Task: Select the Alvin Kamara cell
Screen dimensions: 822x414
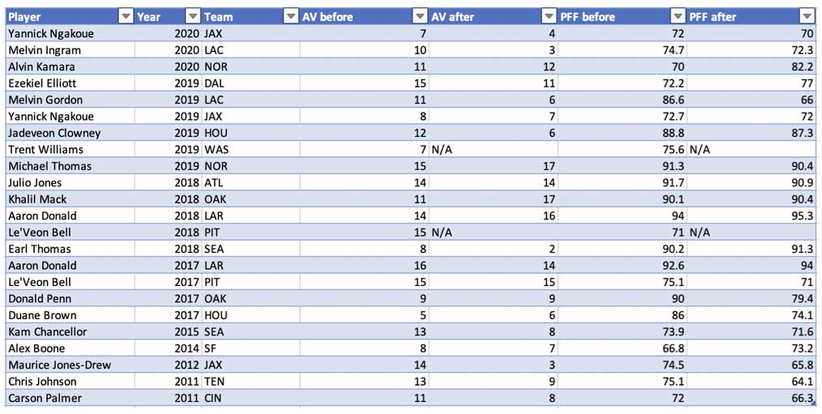Action: tap(70, 66)
